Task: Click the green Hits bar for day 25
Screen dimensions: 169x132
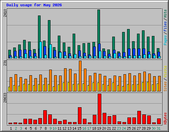Action: (128, 39)
